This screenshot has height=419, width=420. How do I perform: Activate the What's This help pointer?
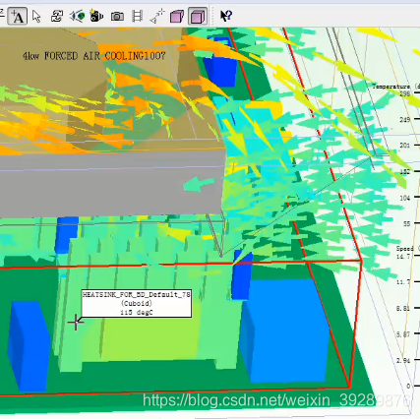pyautogui.click(x=226, y=16)
